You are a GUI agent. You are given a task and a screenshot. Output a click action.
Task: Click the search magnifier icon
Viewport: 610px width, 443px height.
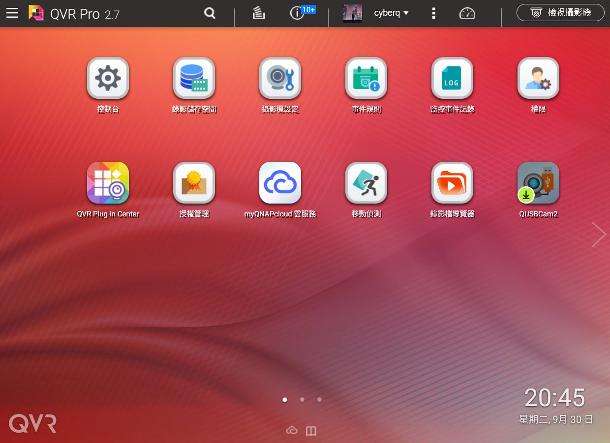click(210, 13)
